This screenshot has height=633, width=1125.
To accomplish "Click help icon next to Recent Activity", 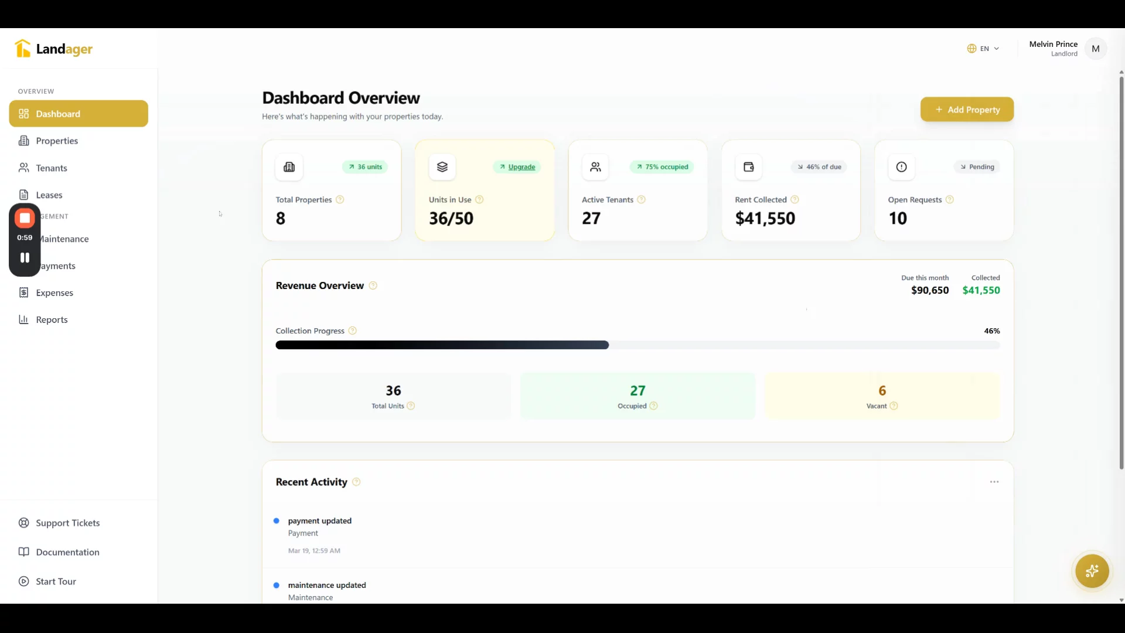I will [x=356, y=482].
